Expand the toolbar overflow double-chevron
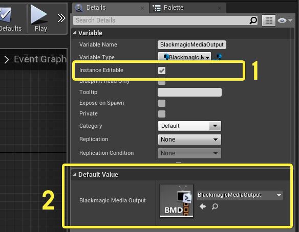 [x=61, y=18]
